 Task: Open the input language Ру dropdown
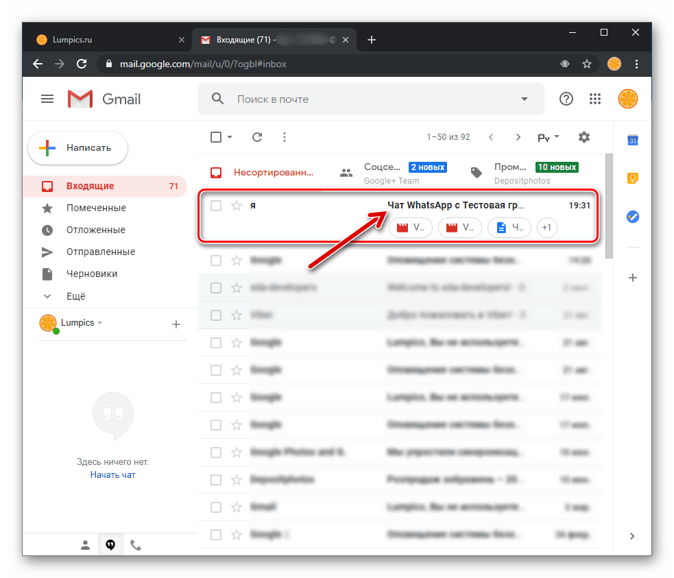[548, 138]
